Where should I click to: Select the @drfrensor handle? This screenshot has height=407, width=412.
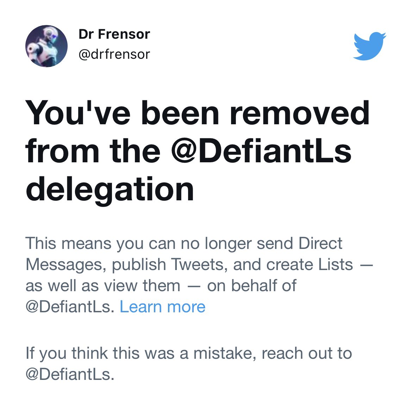pyautogui.click(x=114, y=54)
